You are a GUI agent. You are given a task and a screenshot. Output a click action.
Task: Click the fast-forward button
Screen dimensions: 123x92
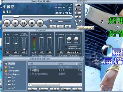[40, 23]
